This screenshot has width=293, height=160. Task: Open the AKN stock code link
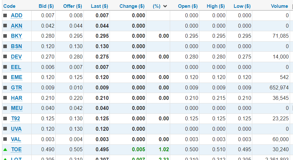(16, 26)
